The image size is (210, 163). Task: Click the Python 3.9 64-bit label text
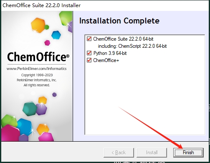pos(110,53)
